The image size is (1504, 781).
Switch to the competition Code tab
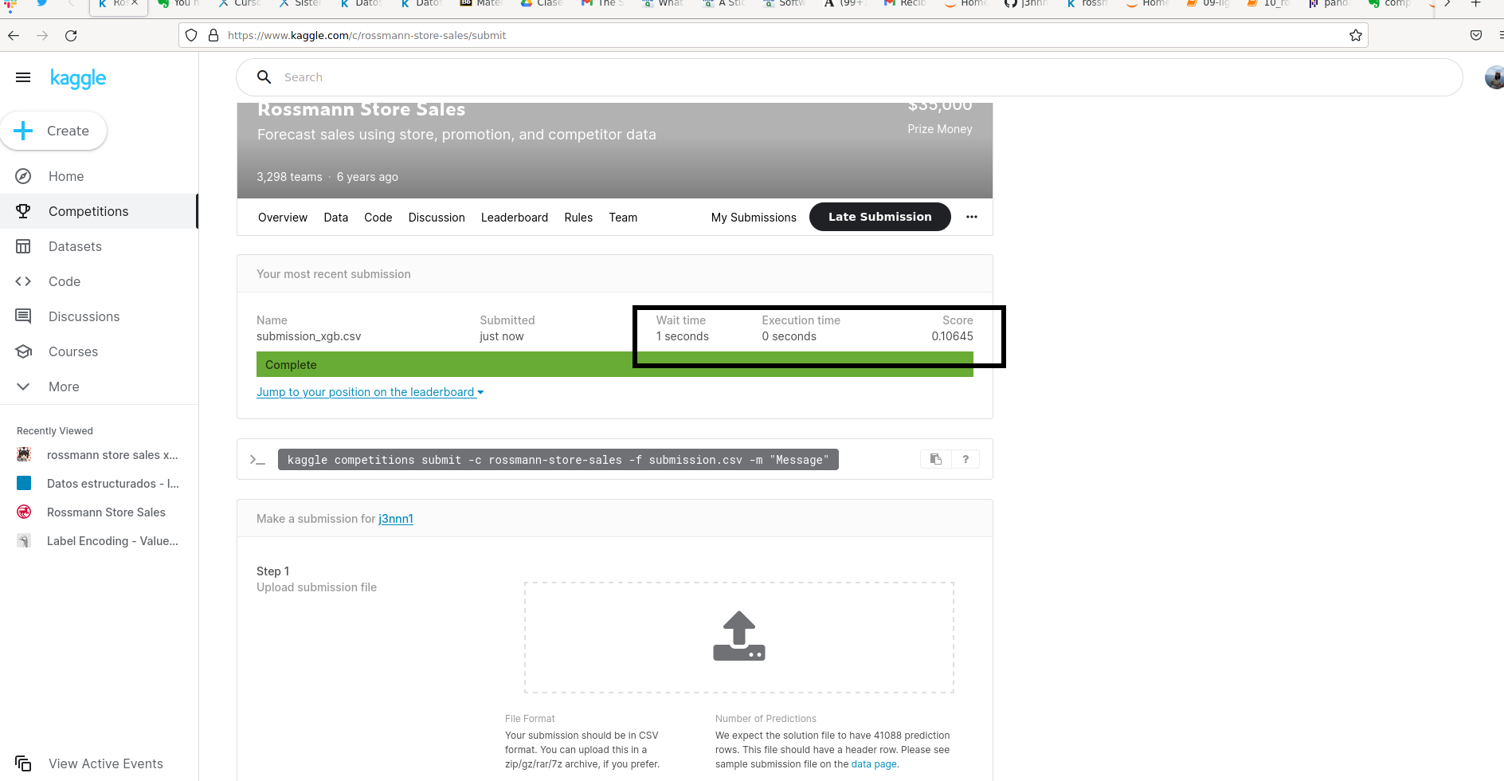(378, 218)
